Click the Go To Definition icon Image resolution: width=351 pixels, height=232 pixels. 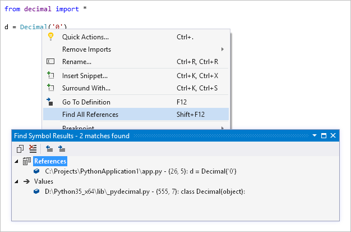tap(50, 102)
